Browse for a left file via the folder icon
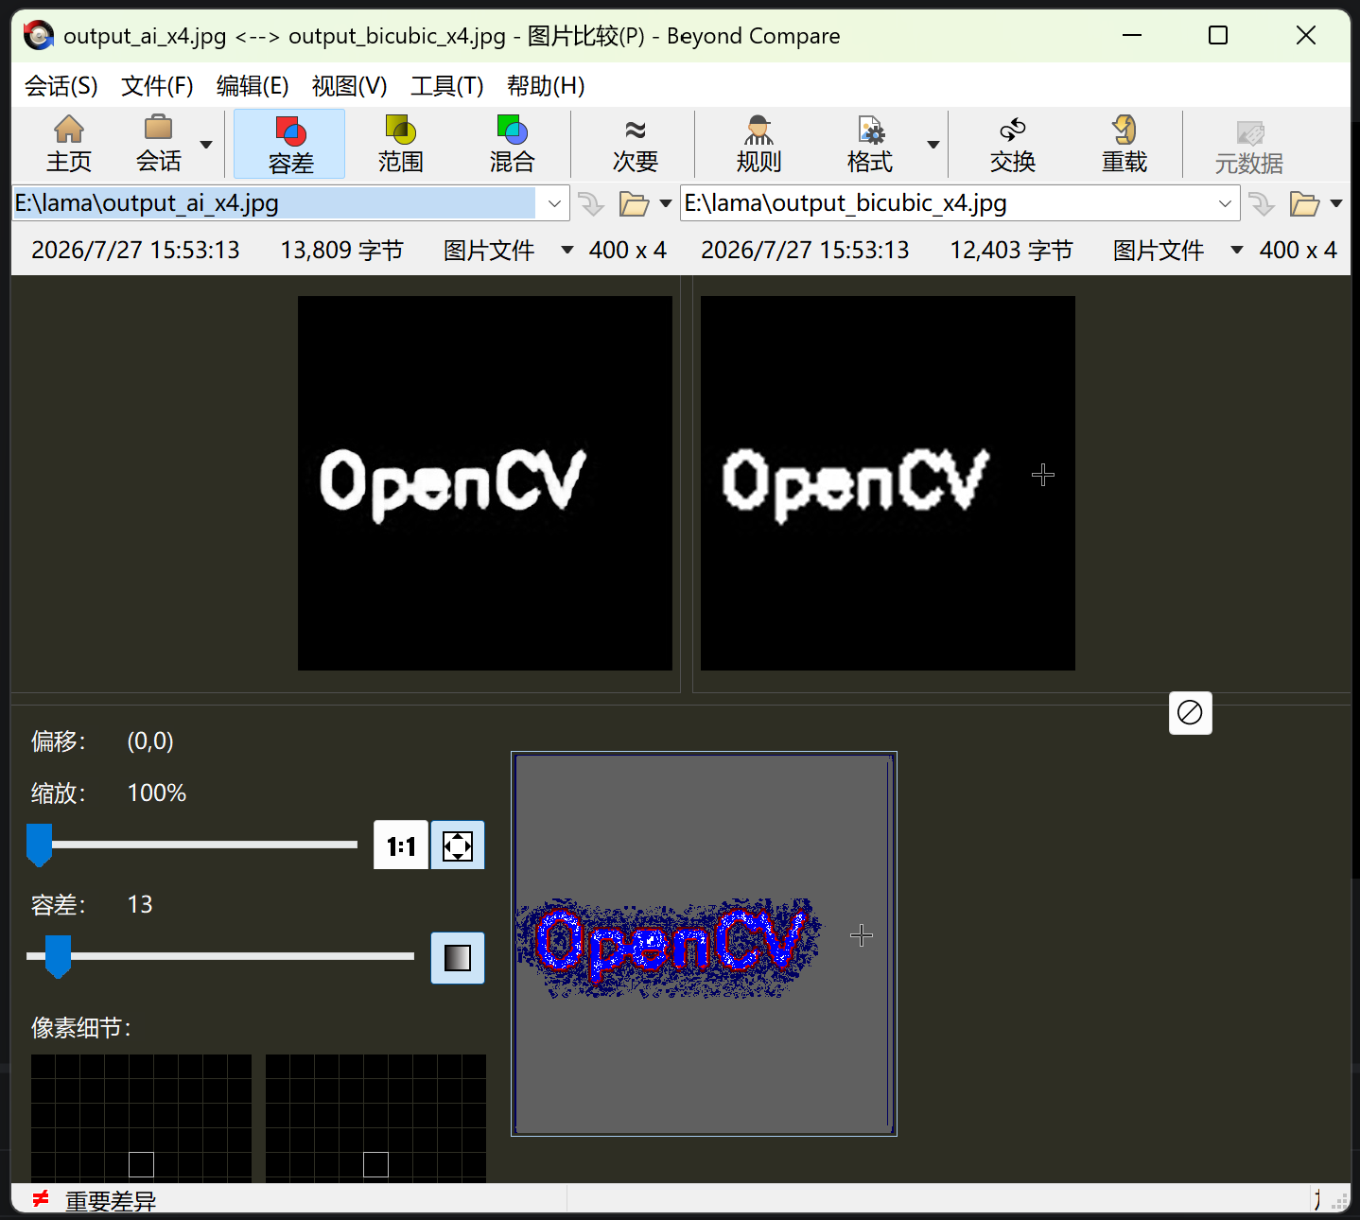1360x1220 pixels. coord(633,203)
